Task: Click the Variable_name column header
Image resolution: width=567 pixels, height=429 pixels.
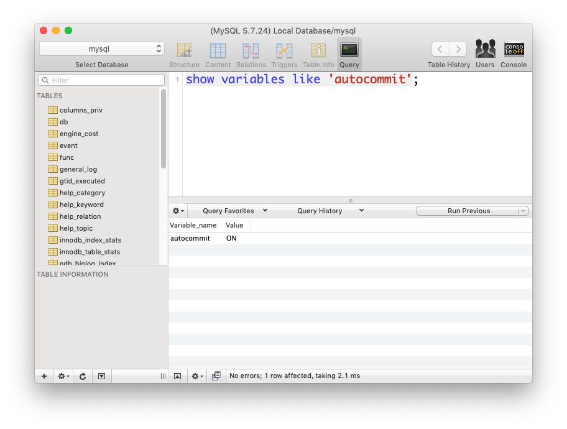Action: [x=196, y=225]
